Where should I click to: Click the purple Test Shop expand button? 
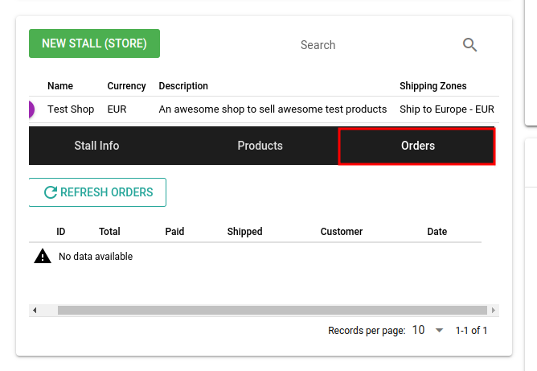31,109
